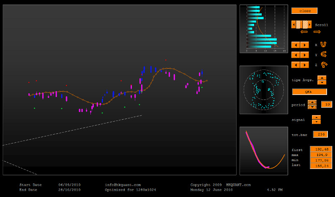Step the signal value up
Screen dimensions: 335x197
coord(316,118)
